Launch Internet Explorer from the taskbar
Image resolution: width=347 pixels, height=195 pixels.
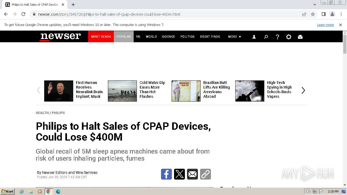click(x=22, y=191)
